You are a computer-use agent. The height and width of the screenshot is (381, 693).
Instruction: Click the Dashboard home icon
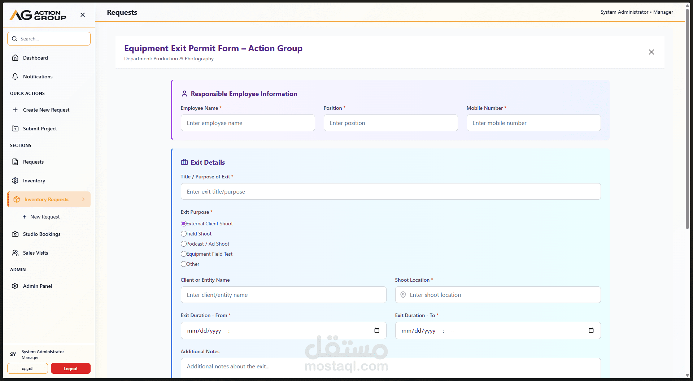15,58
